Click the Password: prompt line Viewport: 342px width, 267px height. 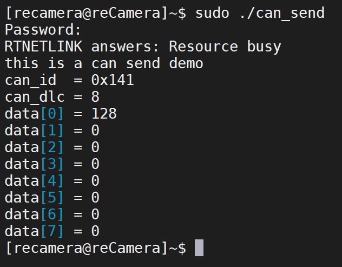[43, 30]
